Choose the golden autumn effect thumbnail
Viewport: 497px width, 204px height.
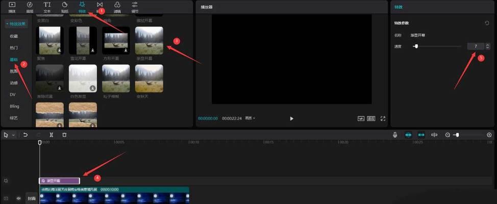click(x=149, y=79)
